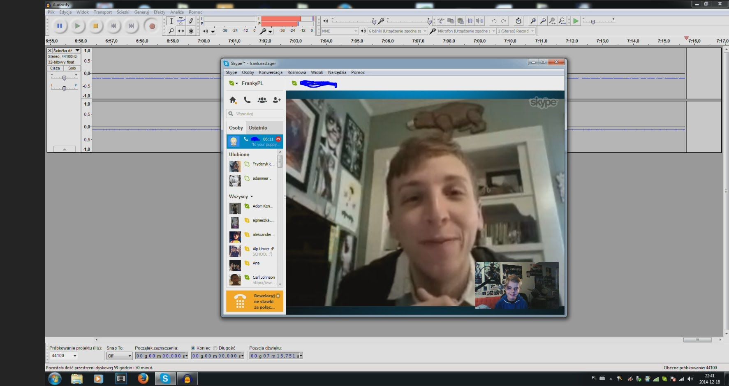Select the Draw (pencil) tool
Screen dimensions: 729x386
191,21
